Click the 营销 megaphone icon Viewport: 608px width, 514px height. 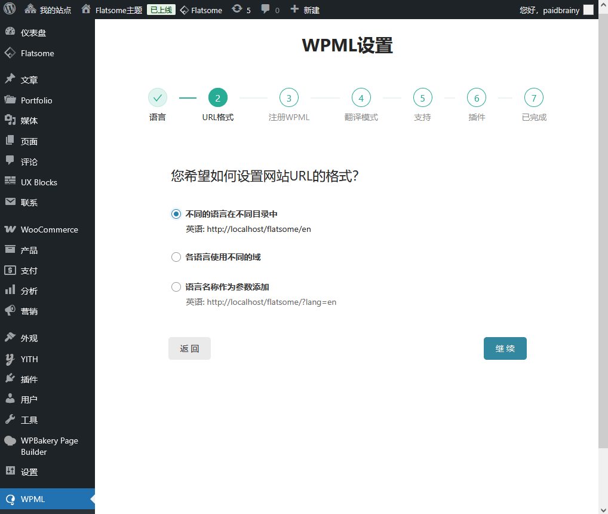coord(10,311)
